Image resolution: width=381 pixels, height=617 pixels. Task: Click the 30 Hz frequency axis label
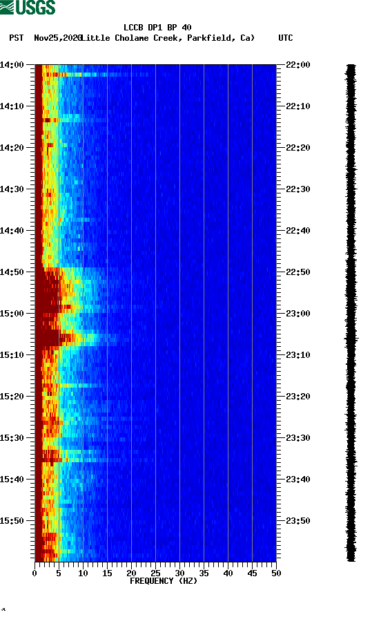[179, 573]
